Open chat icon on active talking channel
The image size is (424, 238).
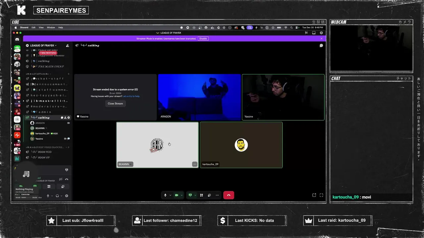coord(62,118)
